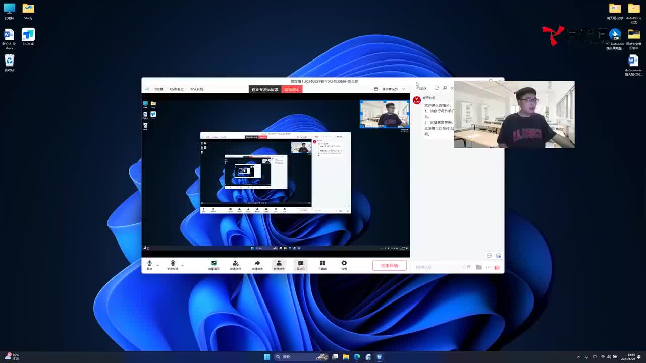Click the red 结束直播 end live button
Viewport: 646px width, 363px height.
pos(390,266)
